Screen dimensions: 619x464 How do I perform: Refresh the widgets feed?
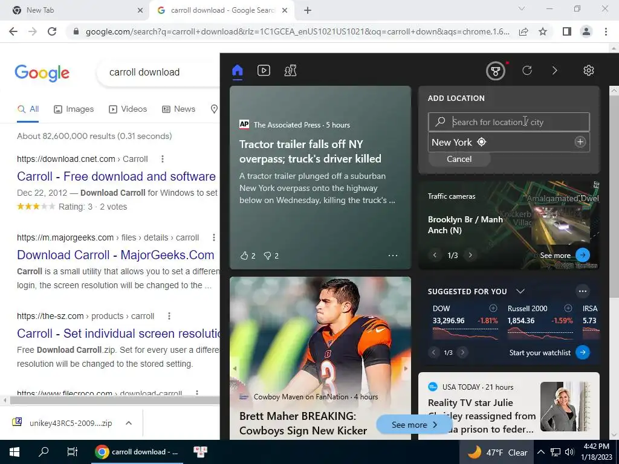527,71
